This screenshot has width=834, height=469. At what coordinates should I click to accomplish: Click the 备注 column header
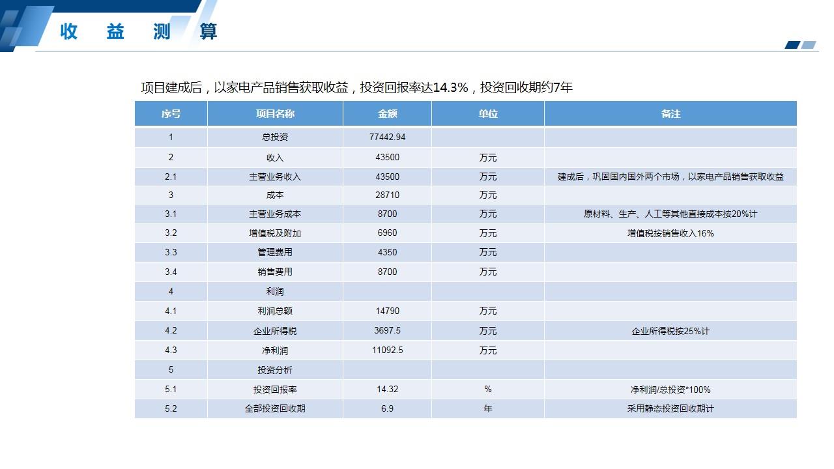click(x=670, y=113)
